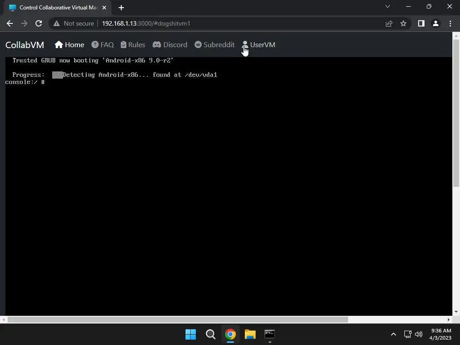Open a new browser tab
This screenshot has width=460, height=345.
[x=121, y=8]
